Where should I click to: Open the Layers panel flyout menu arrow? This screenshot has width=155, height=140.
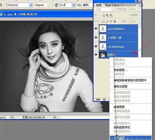point(140,5)
